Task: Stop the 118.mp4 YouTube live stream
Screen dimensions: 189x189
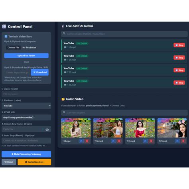Action: point(179,45)
